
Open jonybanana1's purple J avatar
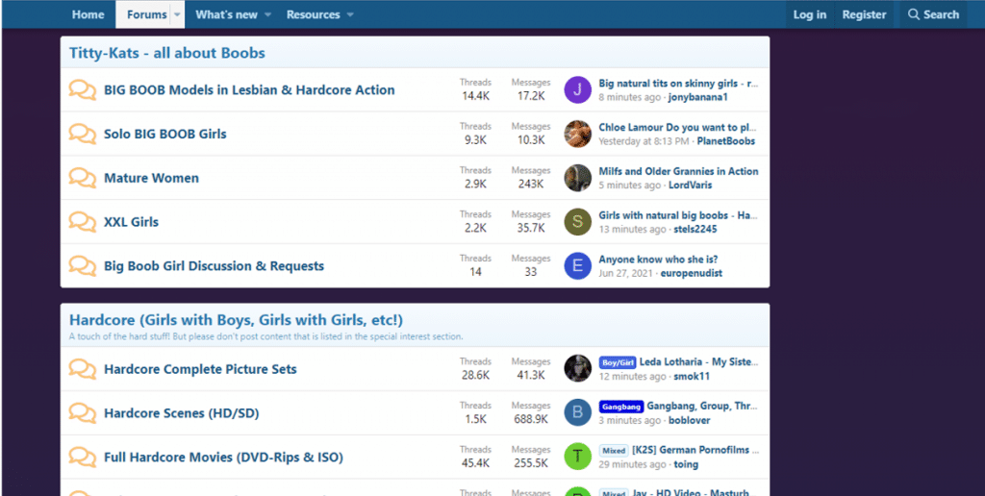pos(578,89)
